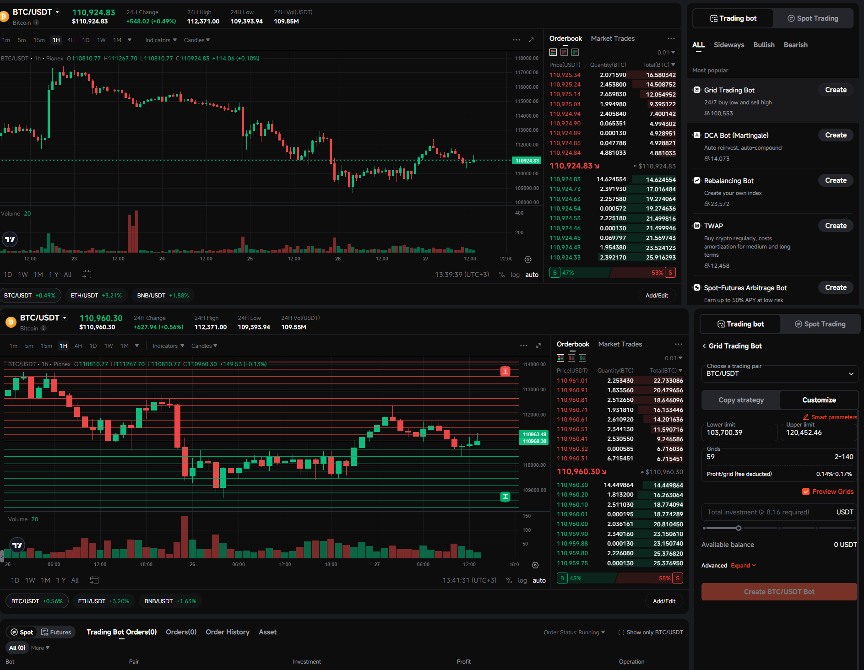Select bids-only view icon in lower orderbook
Image resolution: width=864 pixels, height=670 pixels.
tap(582, 358)
